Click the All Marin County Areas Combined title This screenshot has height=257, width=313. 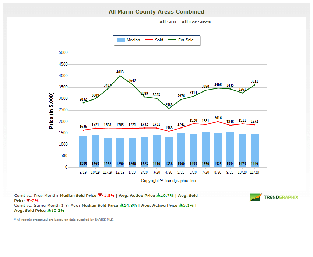156,12
